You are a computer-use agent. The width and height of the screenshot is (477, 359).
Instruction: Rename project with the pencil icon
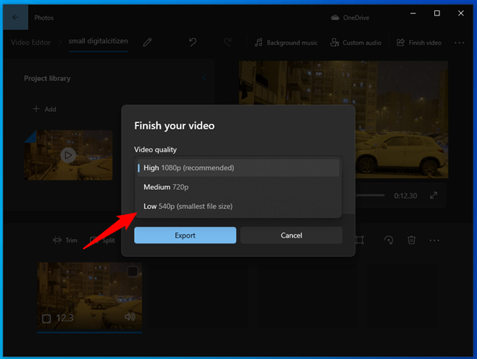tap(147, 42)
